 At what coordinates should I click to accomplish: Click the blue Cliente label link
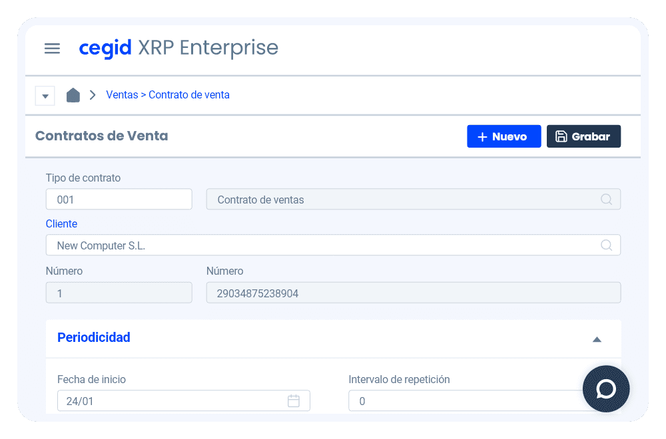[x=61, y=224]
